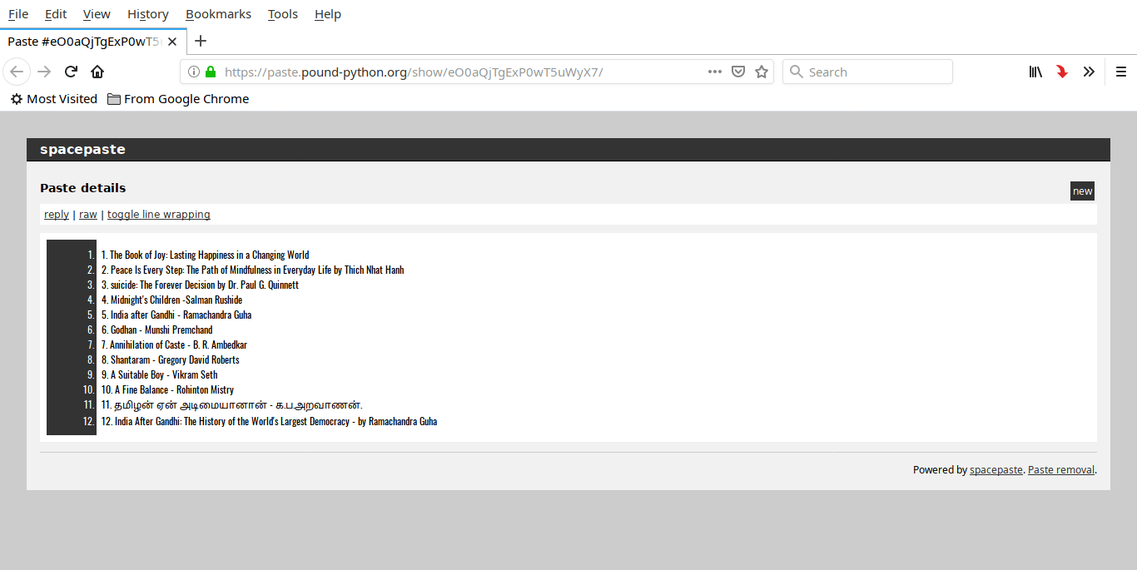The height and width of the screenshot is (570, 1137).
Task: Open the Bookmarks menu
Action: pyautogui.click(x=218, y=14)
